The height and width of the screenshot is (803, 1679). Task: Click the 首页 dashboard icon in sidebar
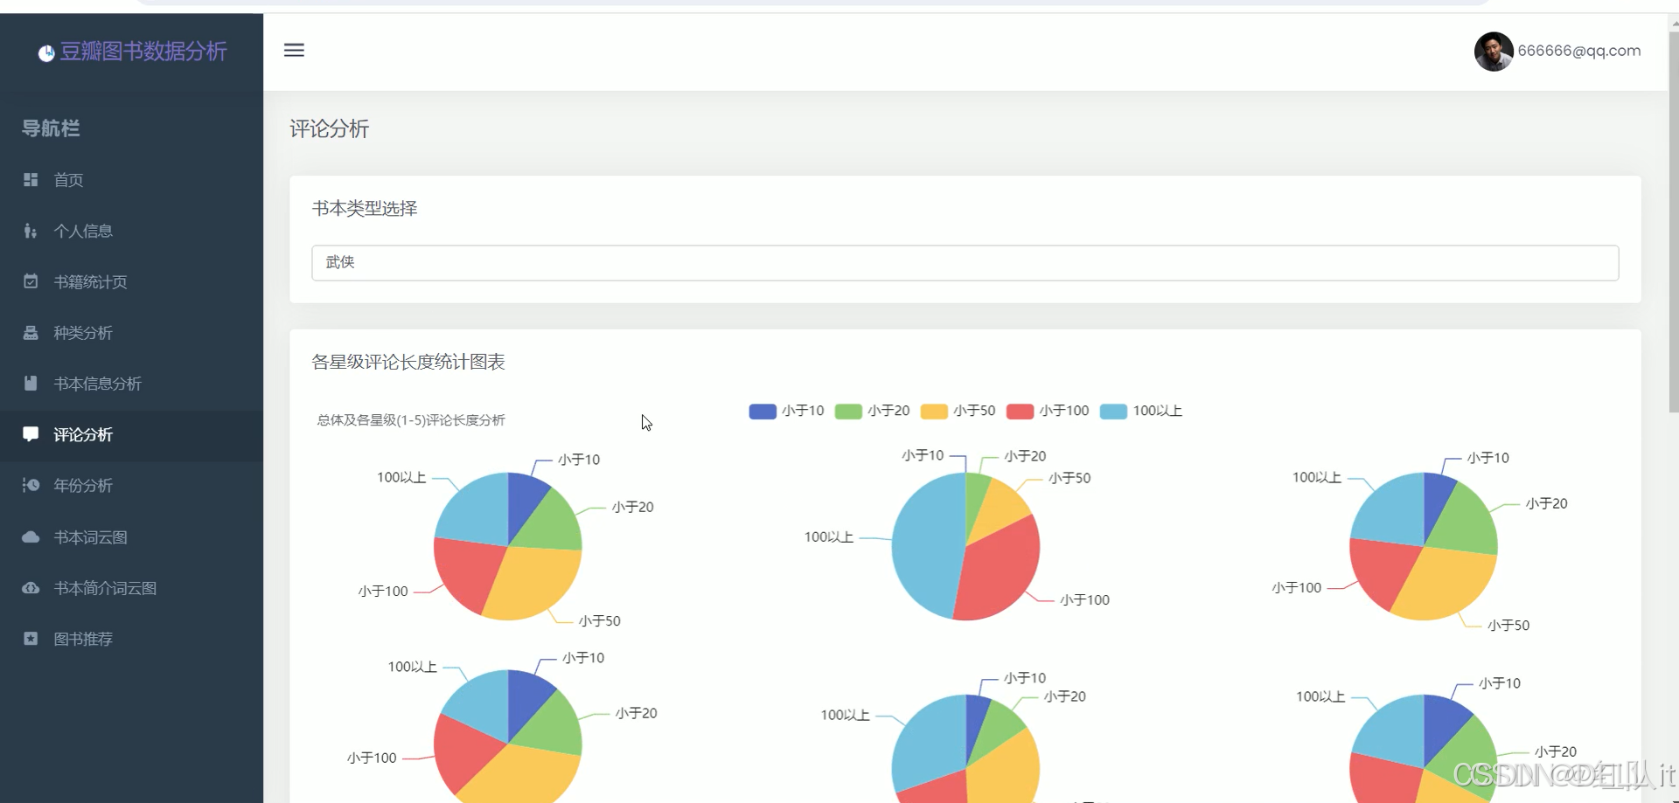pos(31,179)
